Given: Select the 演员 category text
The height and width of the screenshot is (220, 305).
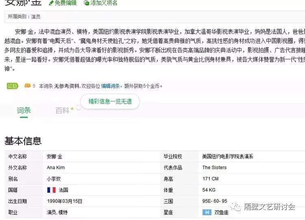Looking at the screenshot, I should [x=36, y=17].
